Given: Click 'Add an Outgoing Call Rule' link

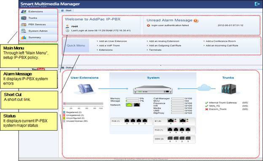Looking at the screenshot, I should (x=165, y=45).
